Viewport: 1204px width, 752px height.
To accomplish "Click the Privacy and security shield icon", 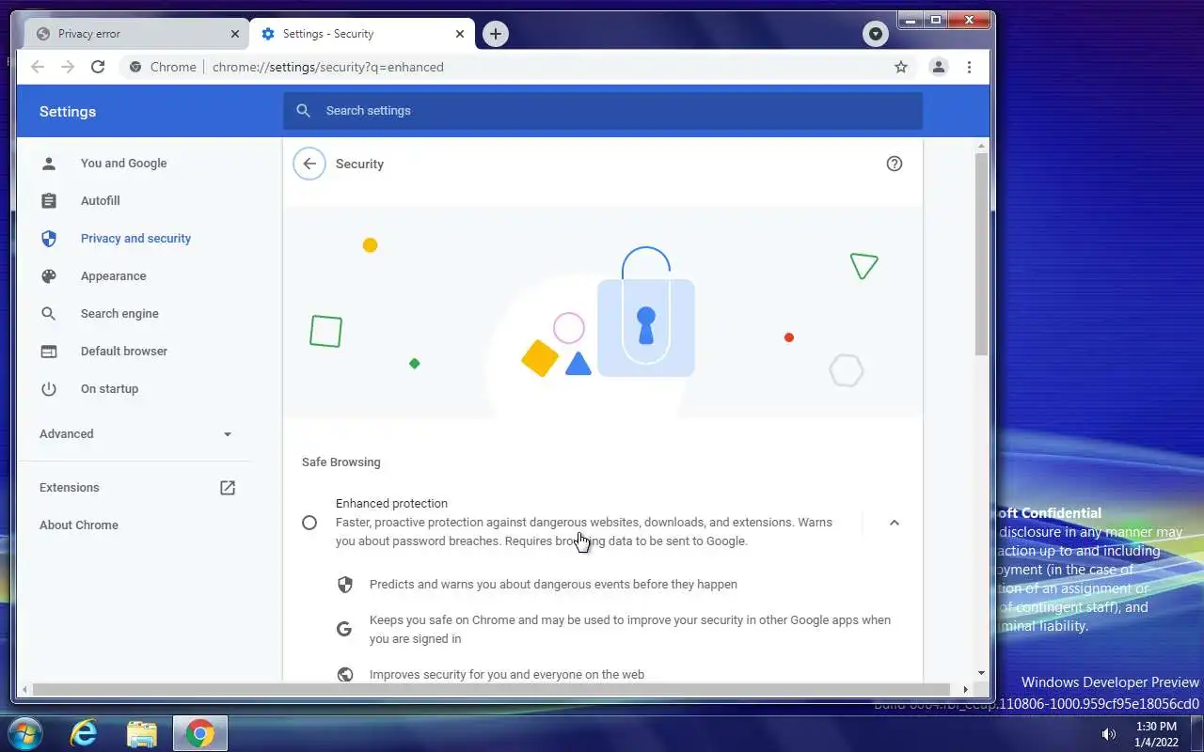I will pyautogui.click(x=49, y=238).
